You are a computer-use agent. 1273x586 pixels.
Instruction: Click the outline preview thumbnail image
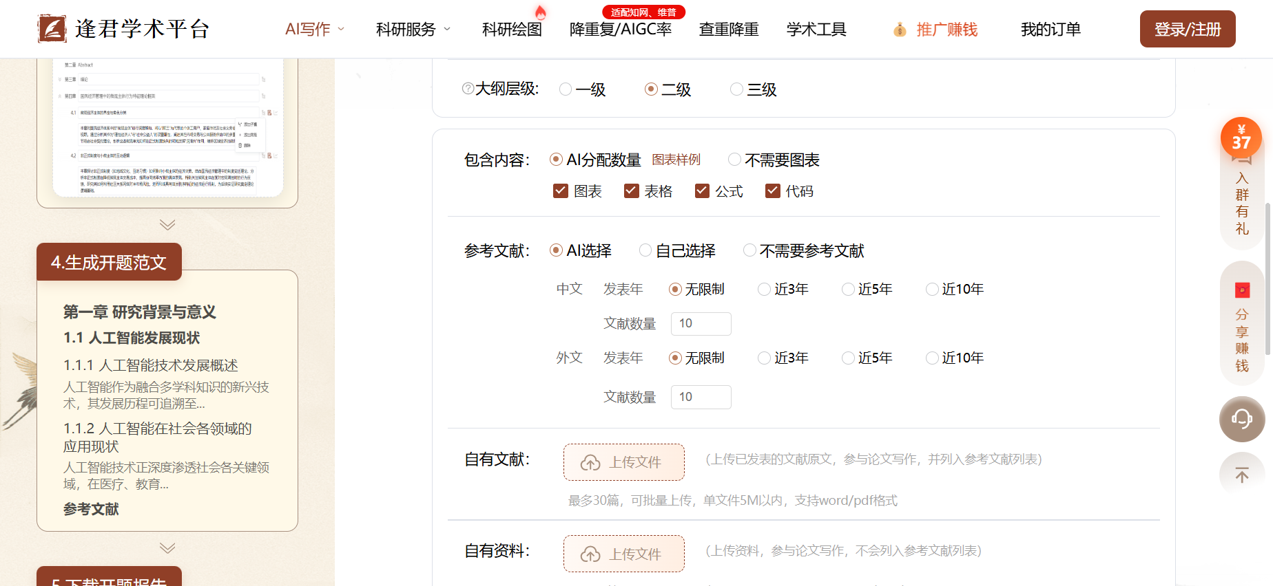click(167, 127)
